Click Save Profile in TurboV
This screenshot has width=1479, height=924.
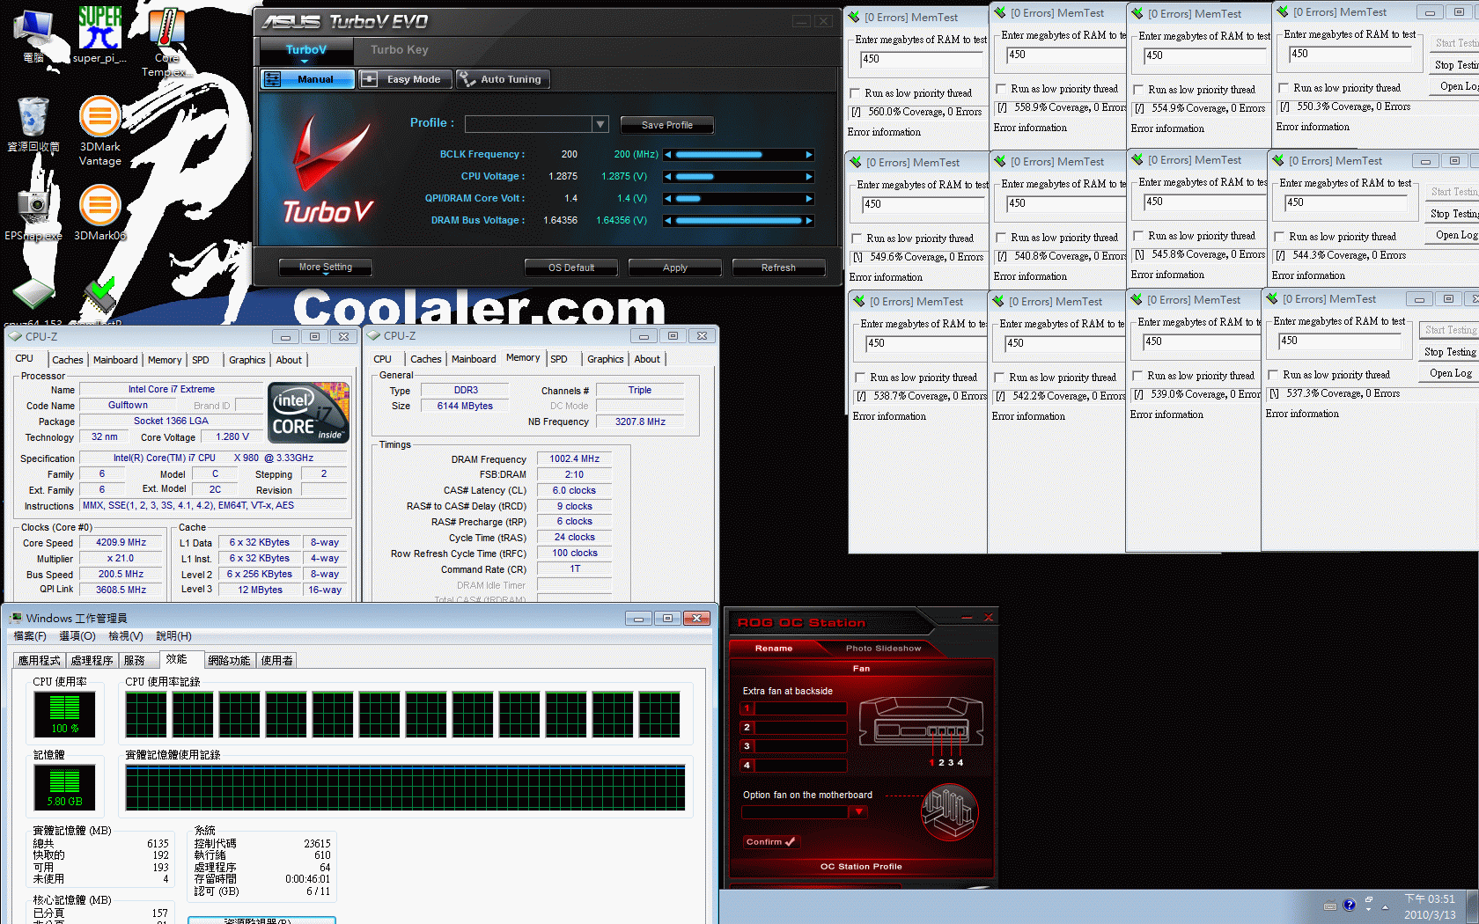click(x=666, y=125)
